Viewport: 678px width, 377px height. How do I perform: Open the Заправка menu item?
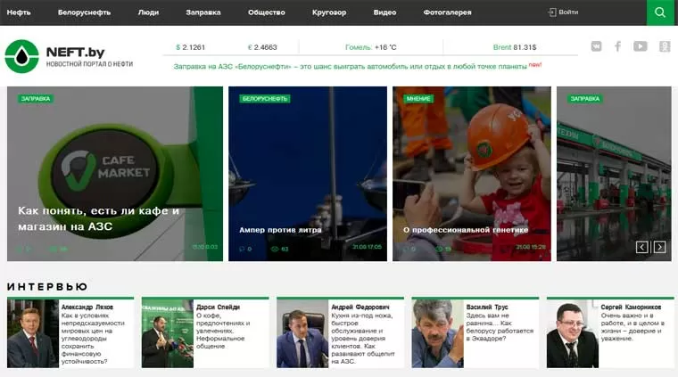(x=203, y=12)
